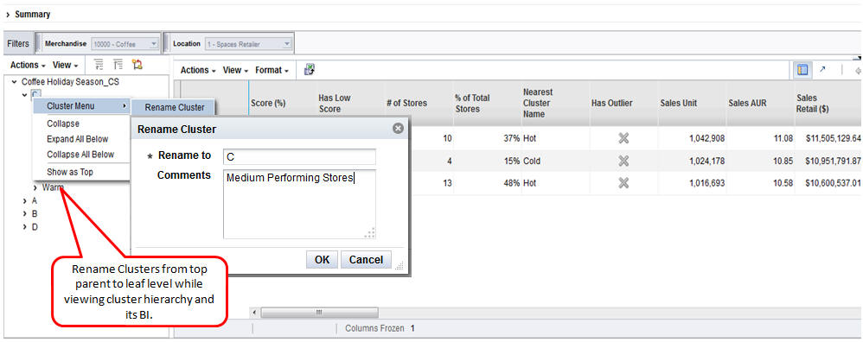Click the Warm tree item label

tap(53, 187)
